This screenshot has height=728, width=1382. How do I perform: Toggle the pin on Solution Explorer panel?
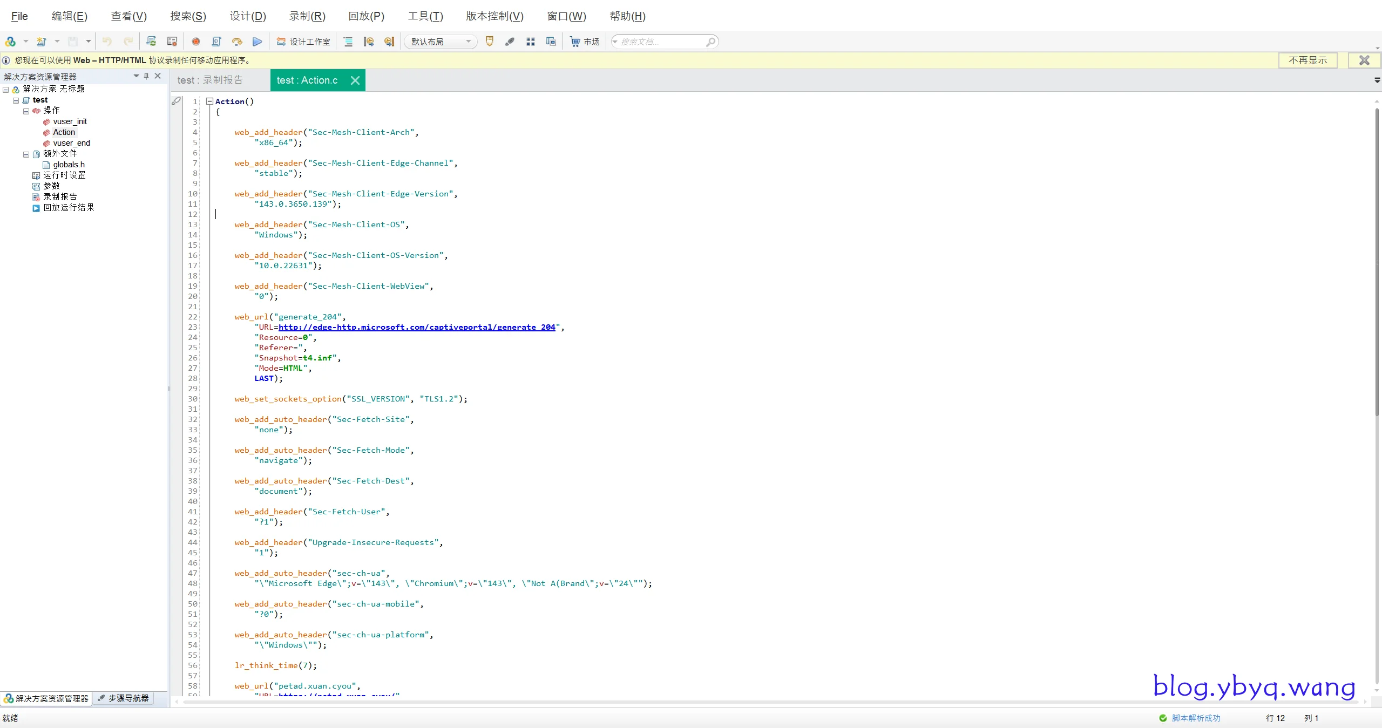pyautogui.click(x=146, y=76)
